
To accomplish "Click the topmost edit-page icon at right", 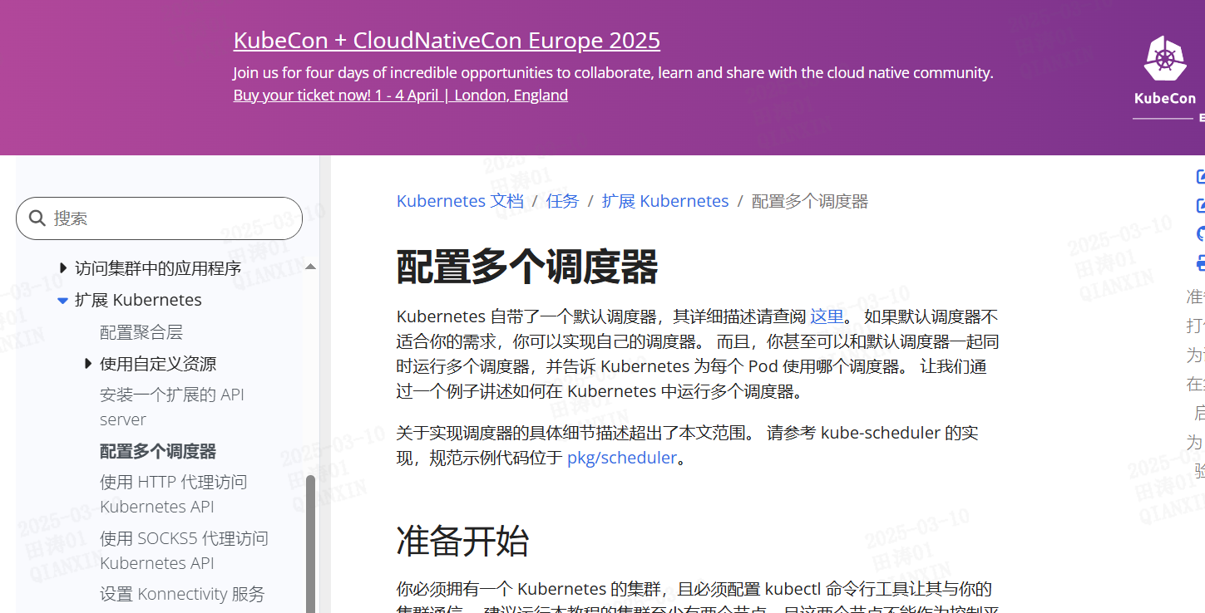I will point(1200,176).
